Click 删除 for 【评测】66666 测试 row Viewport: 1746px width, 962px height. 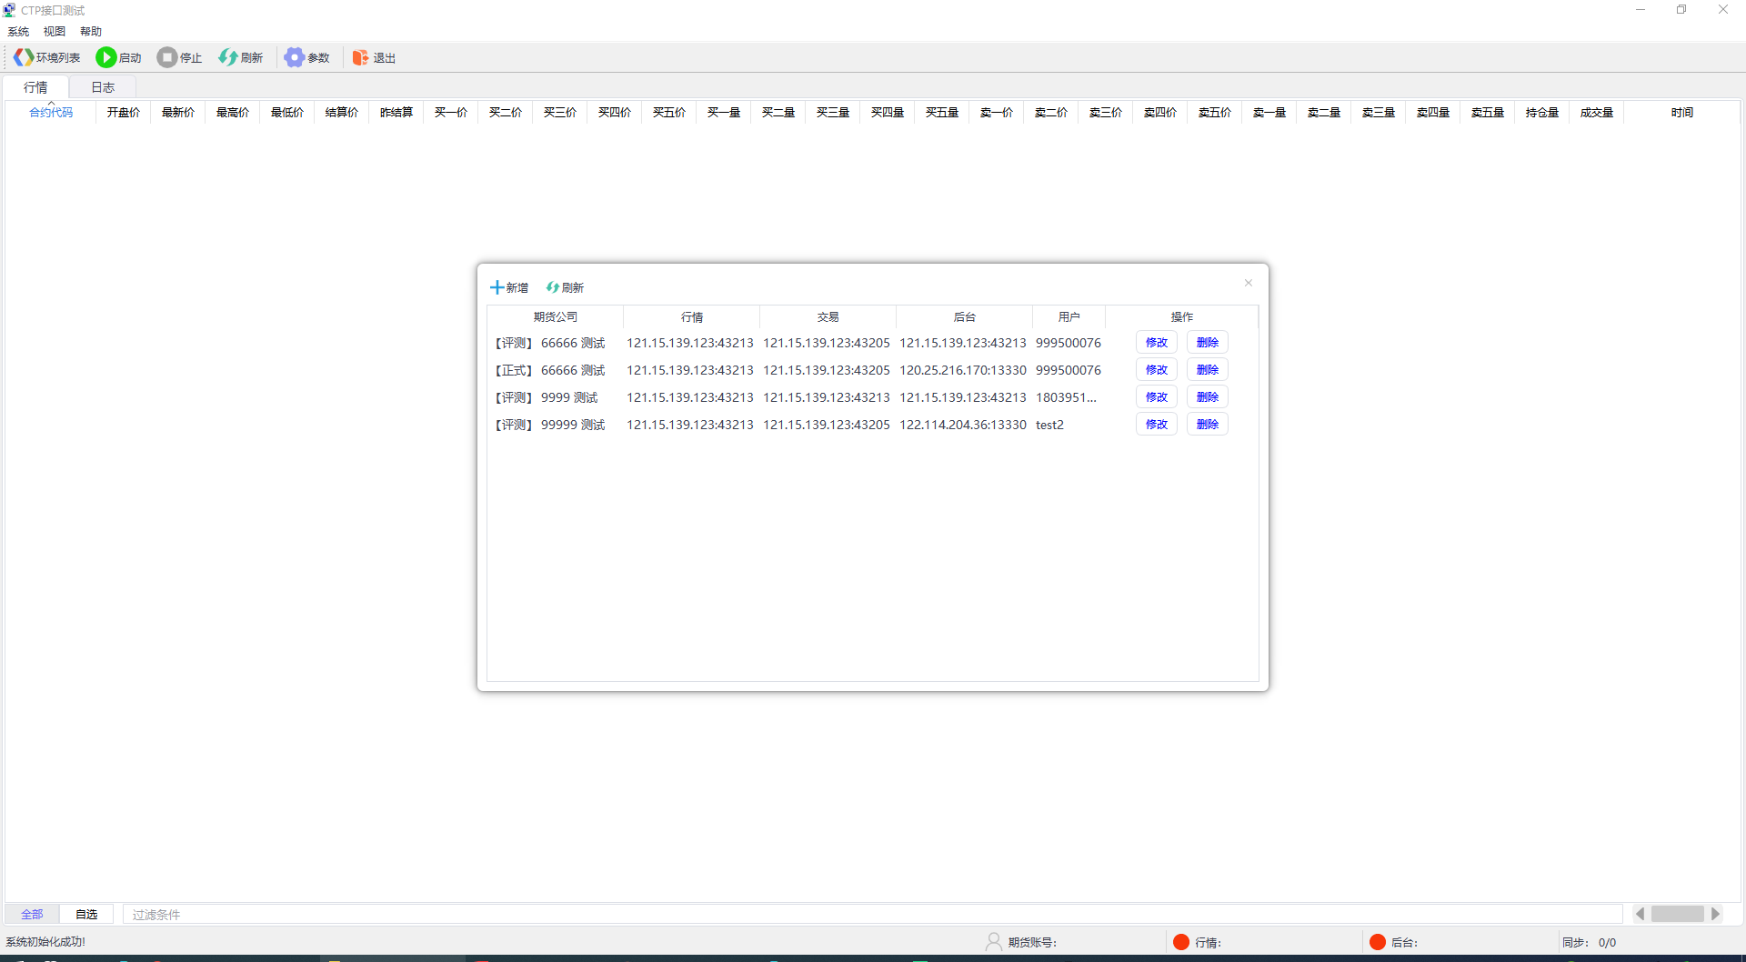point(1208,343)
